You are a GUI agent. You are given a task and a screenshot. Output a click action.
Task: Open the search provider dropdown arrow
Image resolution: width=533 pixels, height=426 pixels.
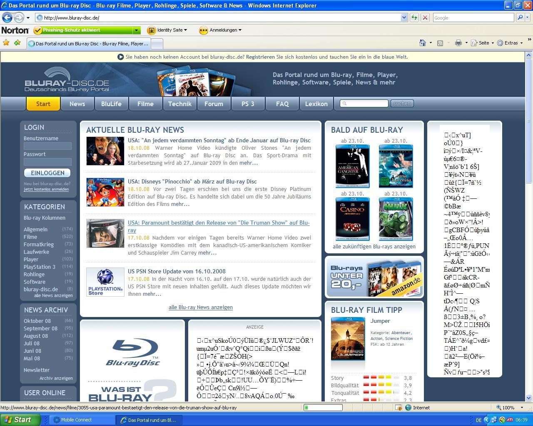(527, 17)
